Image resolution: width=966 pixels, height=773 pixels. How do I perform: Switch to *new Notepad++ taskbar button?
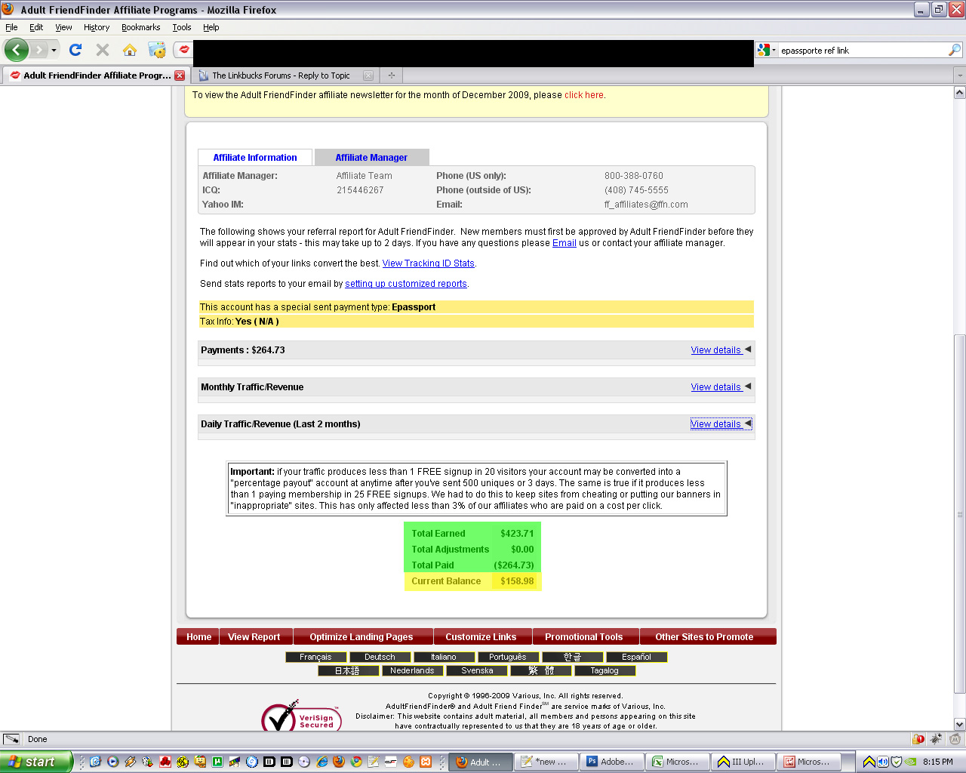click(548, 762)
